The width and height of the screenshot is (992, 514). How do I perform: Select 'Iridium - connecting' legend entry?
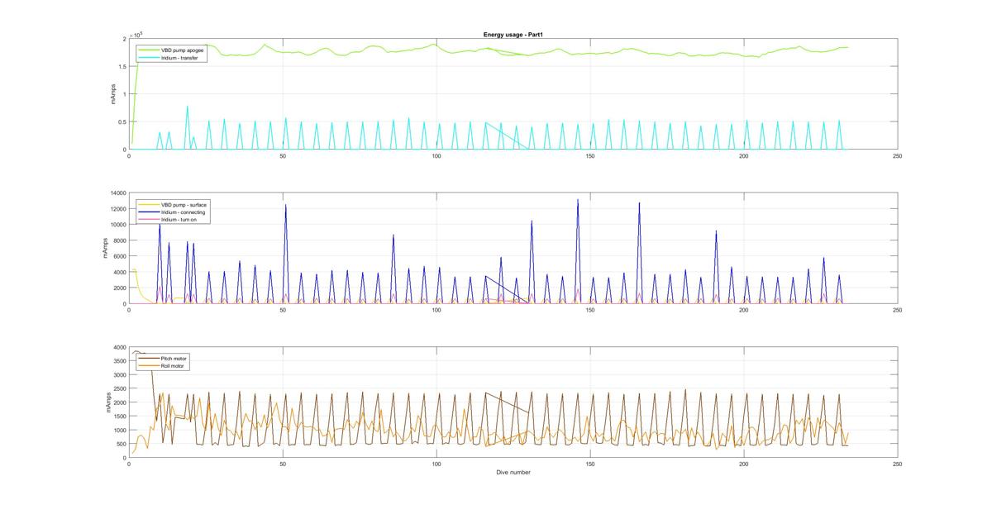pyautogui.click(x=182, y=212)
